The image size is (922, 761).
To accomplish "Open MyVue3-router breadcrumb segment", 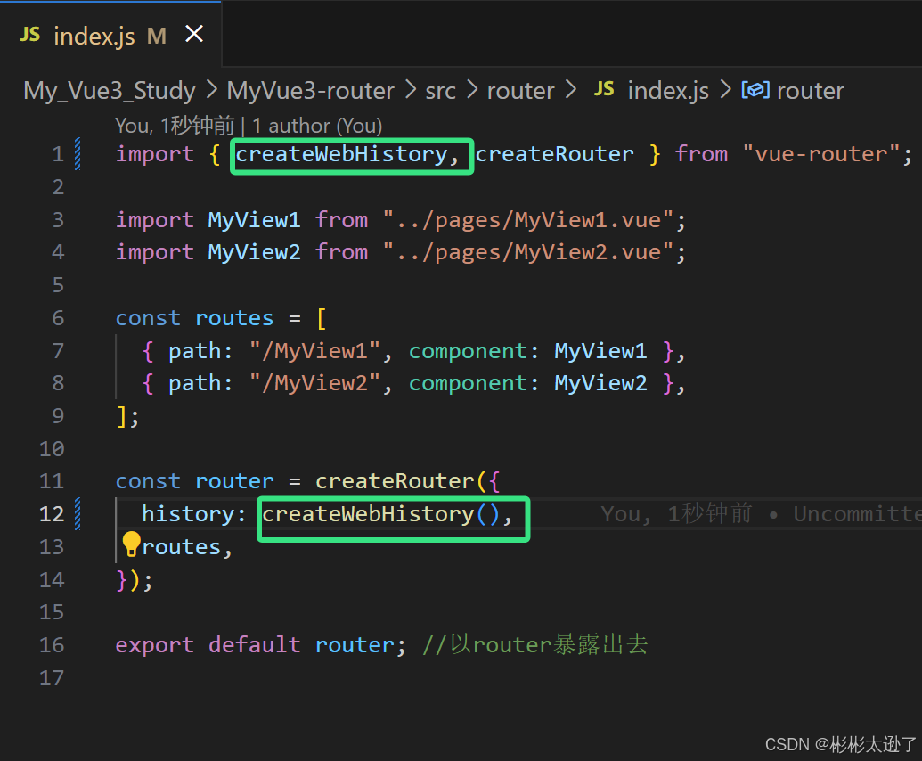I will (311, 91).
